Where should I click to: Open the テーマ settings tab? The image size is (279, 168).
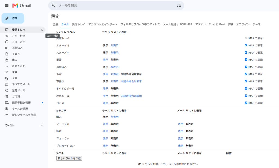(257, 24)
